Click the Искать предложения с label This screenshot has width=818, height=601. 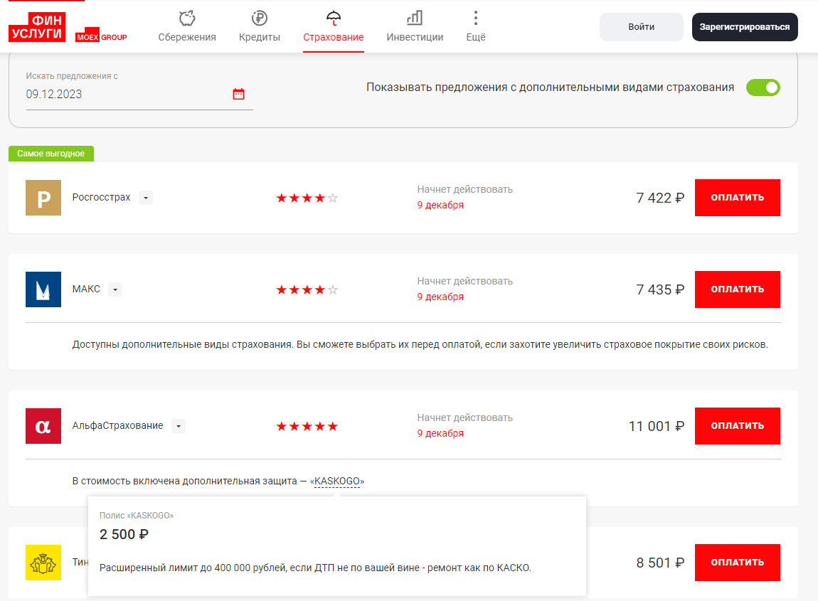(x=72, y=76)
